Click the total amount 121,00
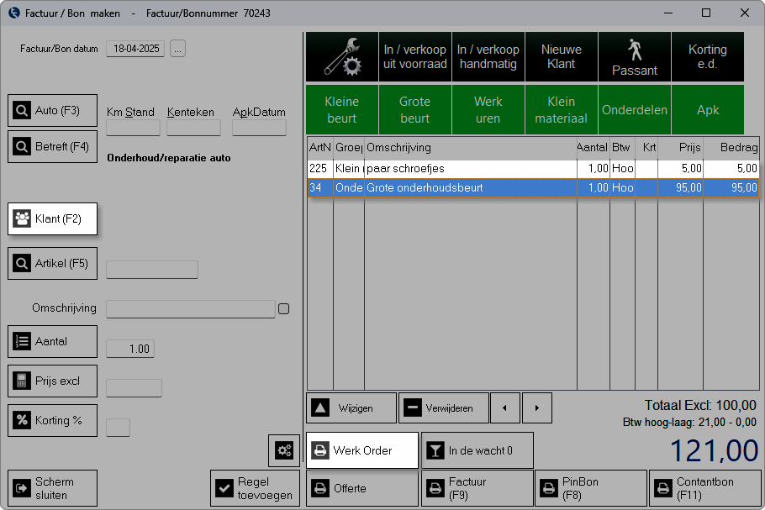The height and width of the screenshot is (510, 765). click(x=715, y=450)
